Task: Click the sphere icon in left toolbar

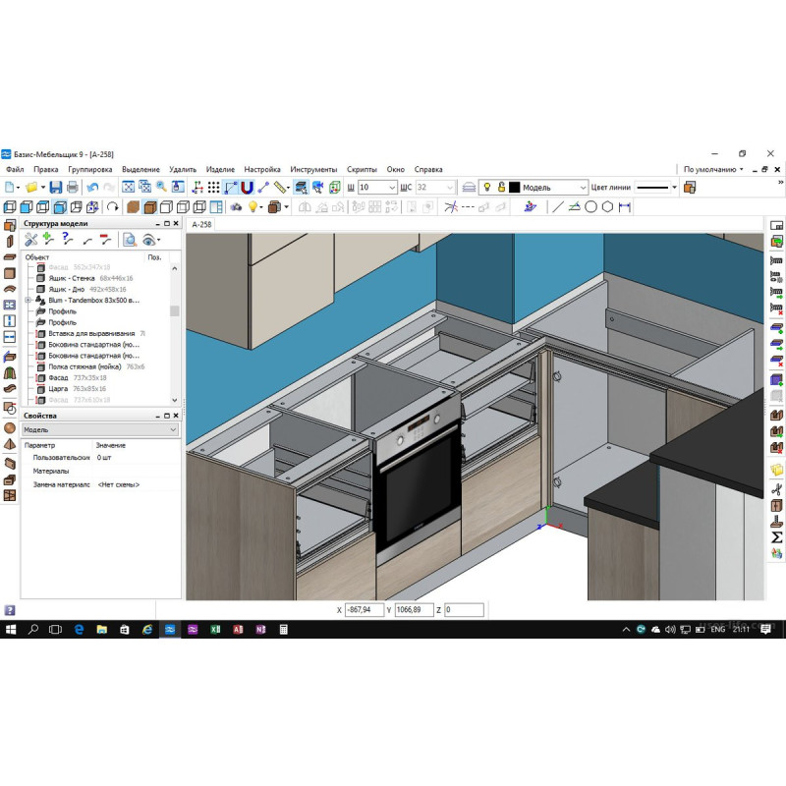Action: (x=10, y=428)
